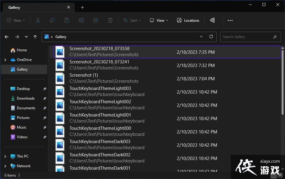The image size is (285, 179).
Task: Open a new Explorer tab
Action: click(82, 7)
